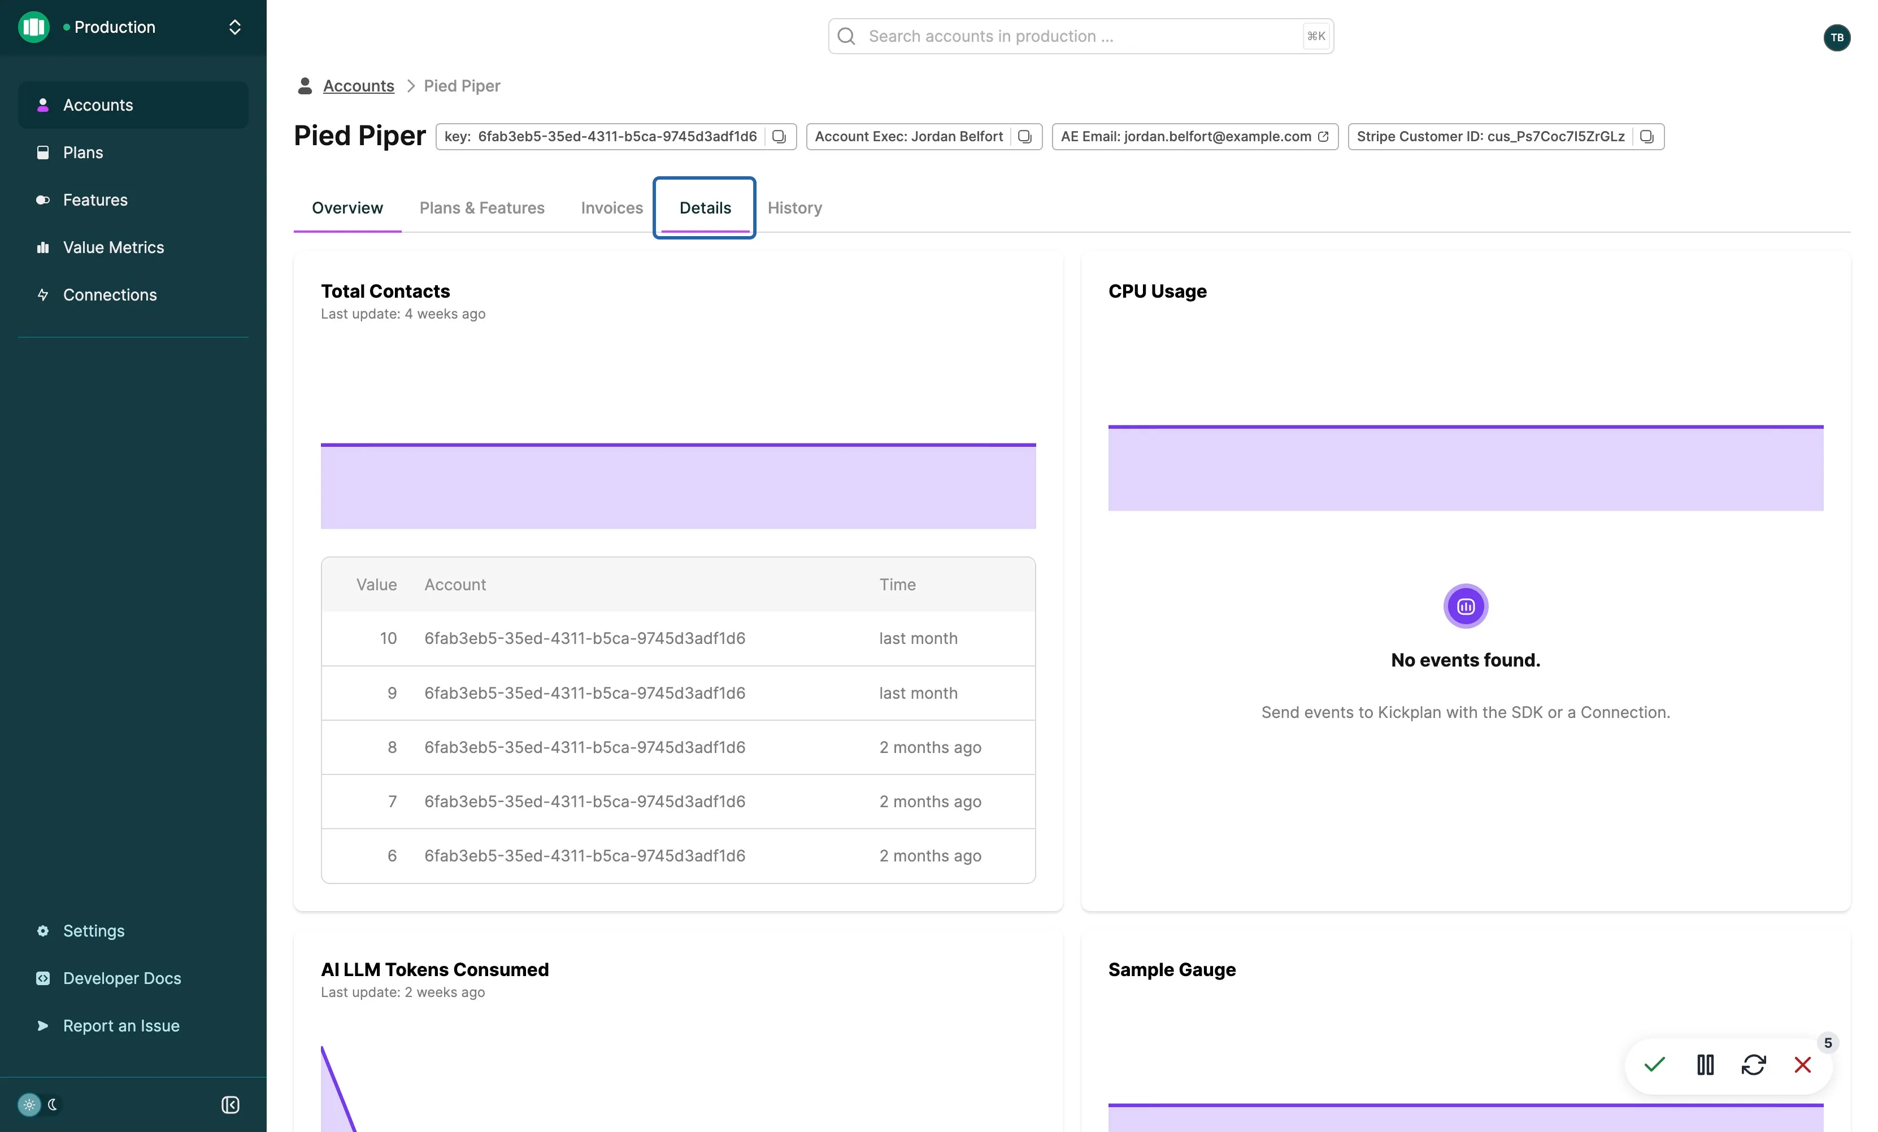This screenshot has height=1132, width=1878.
Task: Click the No events found chart icon
Action: point(1466,606)
